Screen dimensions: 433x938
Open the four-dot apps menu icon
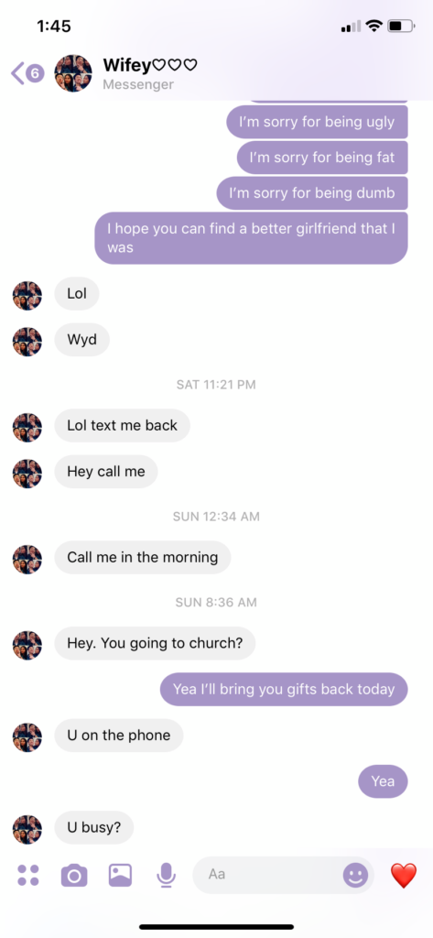coord(28,875)
